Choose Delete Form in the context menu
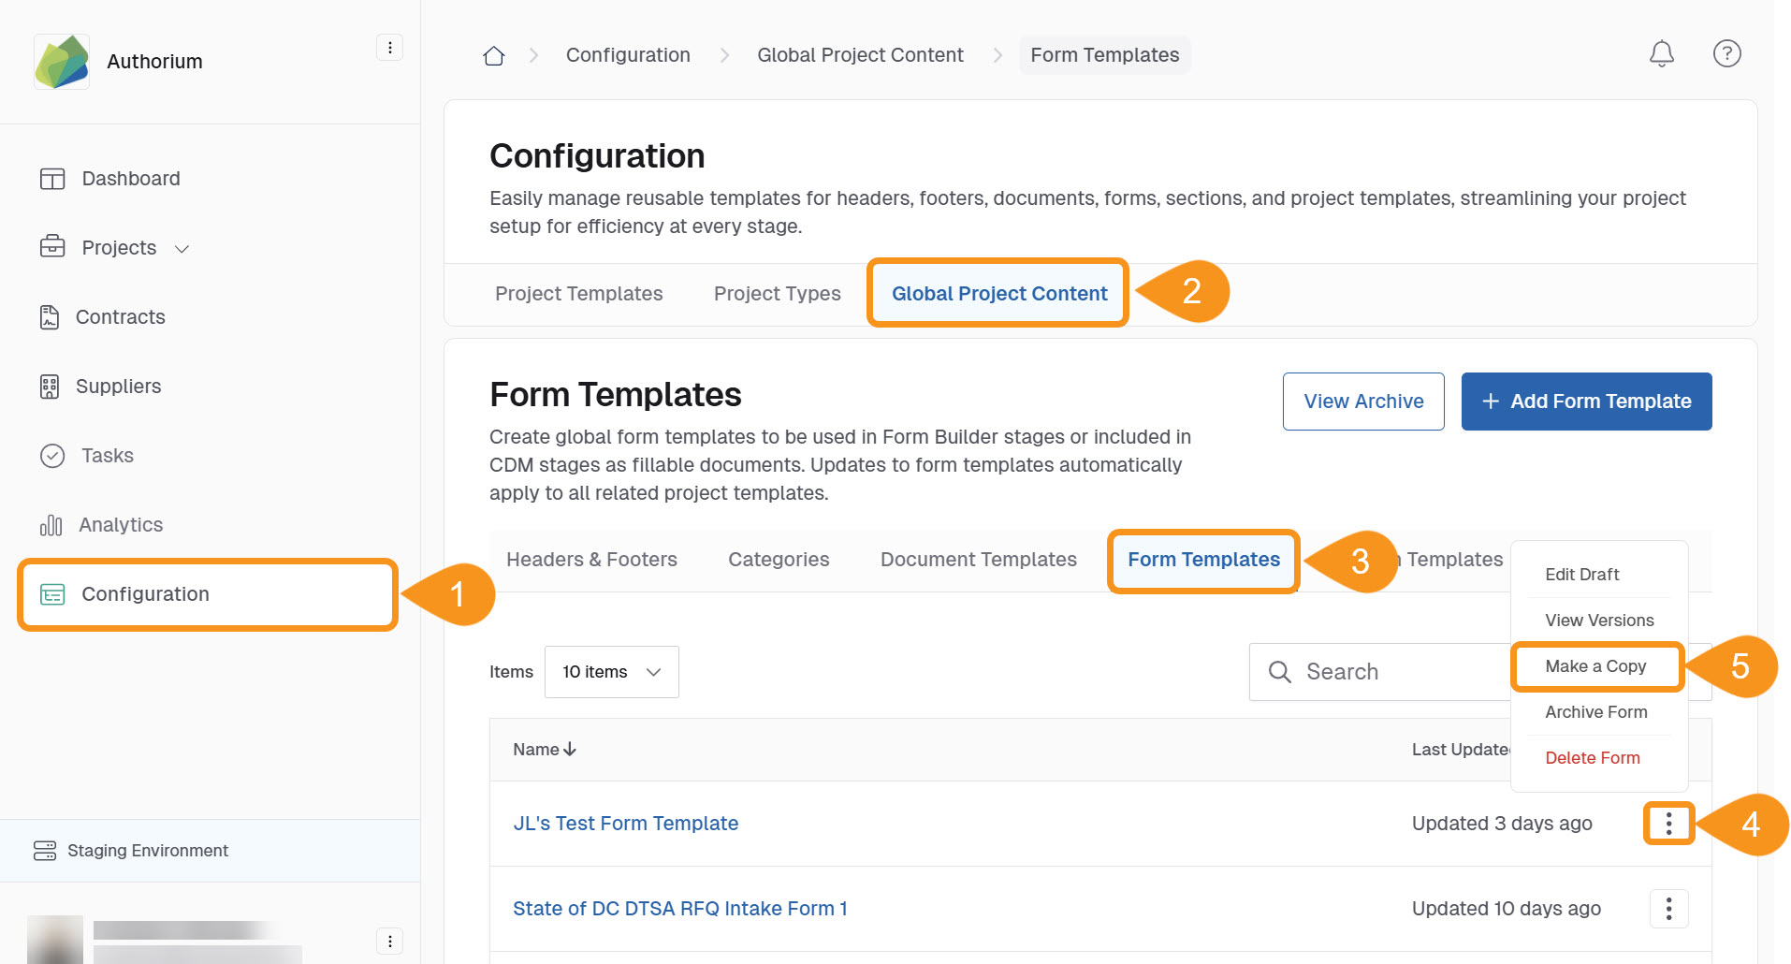The width and height of the screenshot is (1791, 964). click(1592, 758)
